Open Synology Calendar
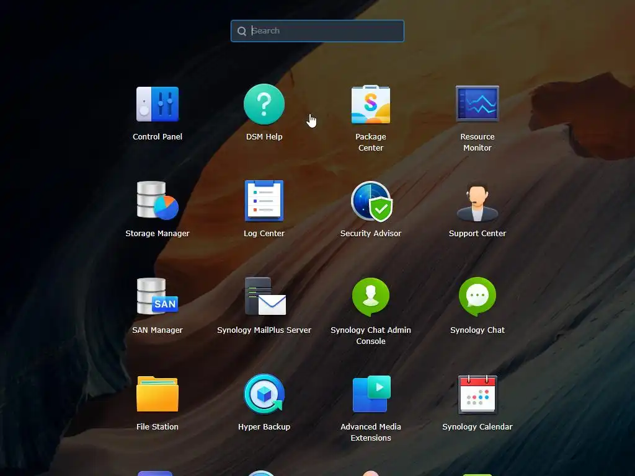This screenshot has width=635, height=476. (x=477, y=394)
